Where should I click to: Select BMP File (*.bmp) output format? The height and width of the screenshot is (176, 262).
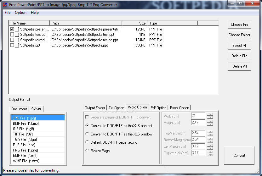(x=38, y=124)
